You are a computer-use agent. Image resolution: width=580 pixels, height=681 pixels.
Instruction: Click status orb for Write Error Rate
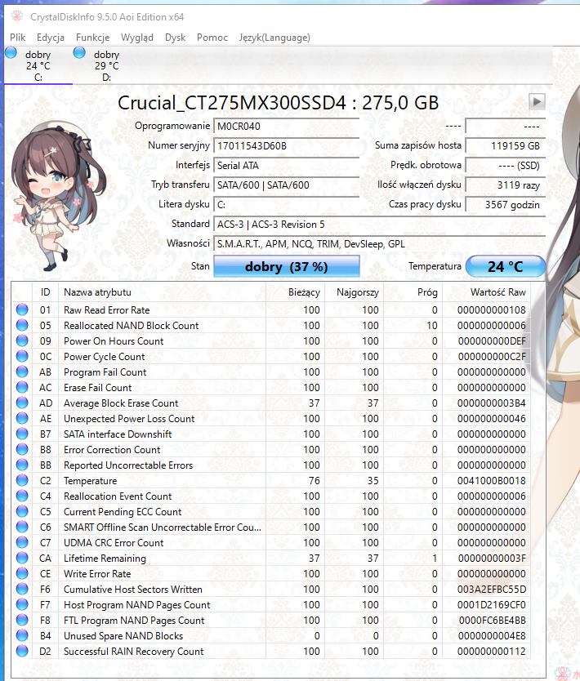point(22,574)
